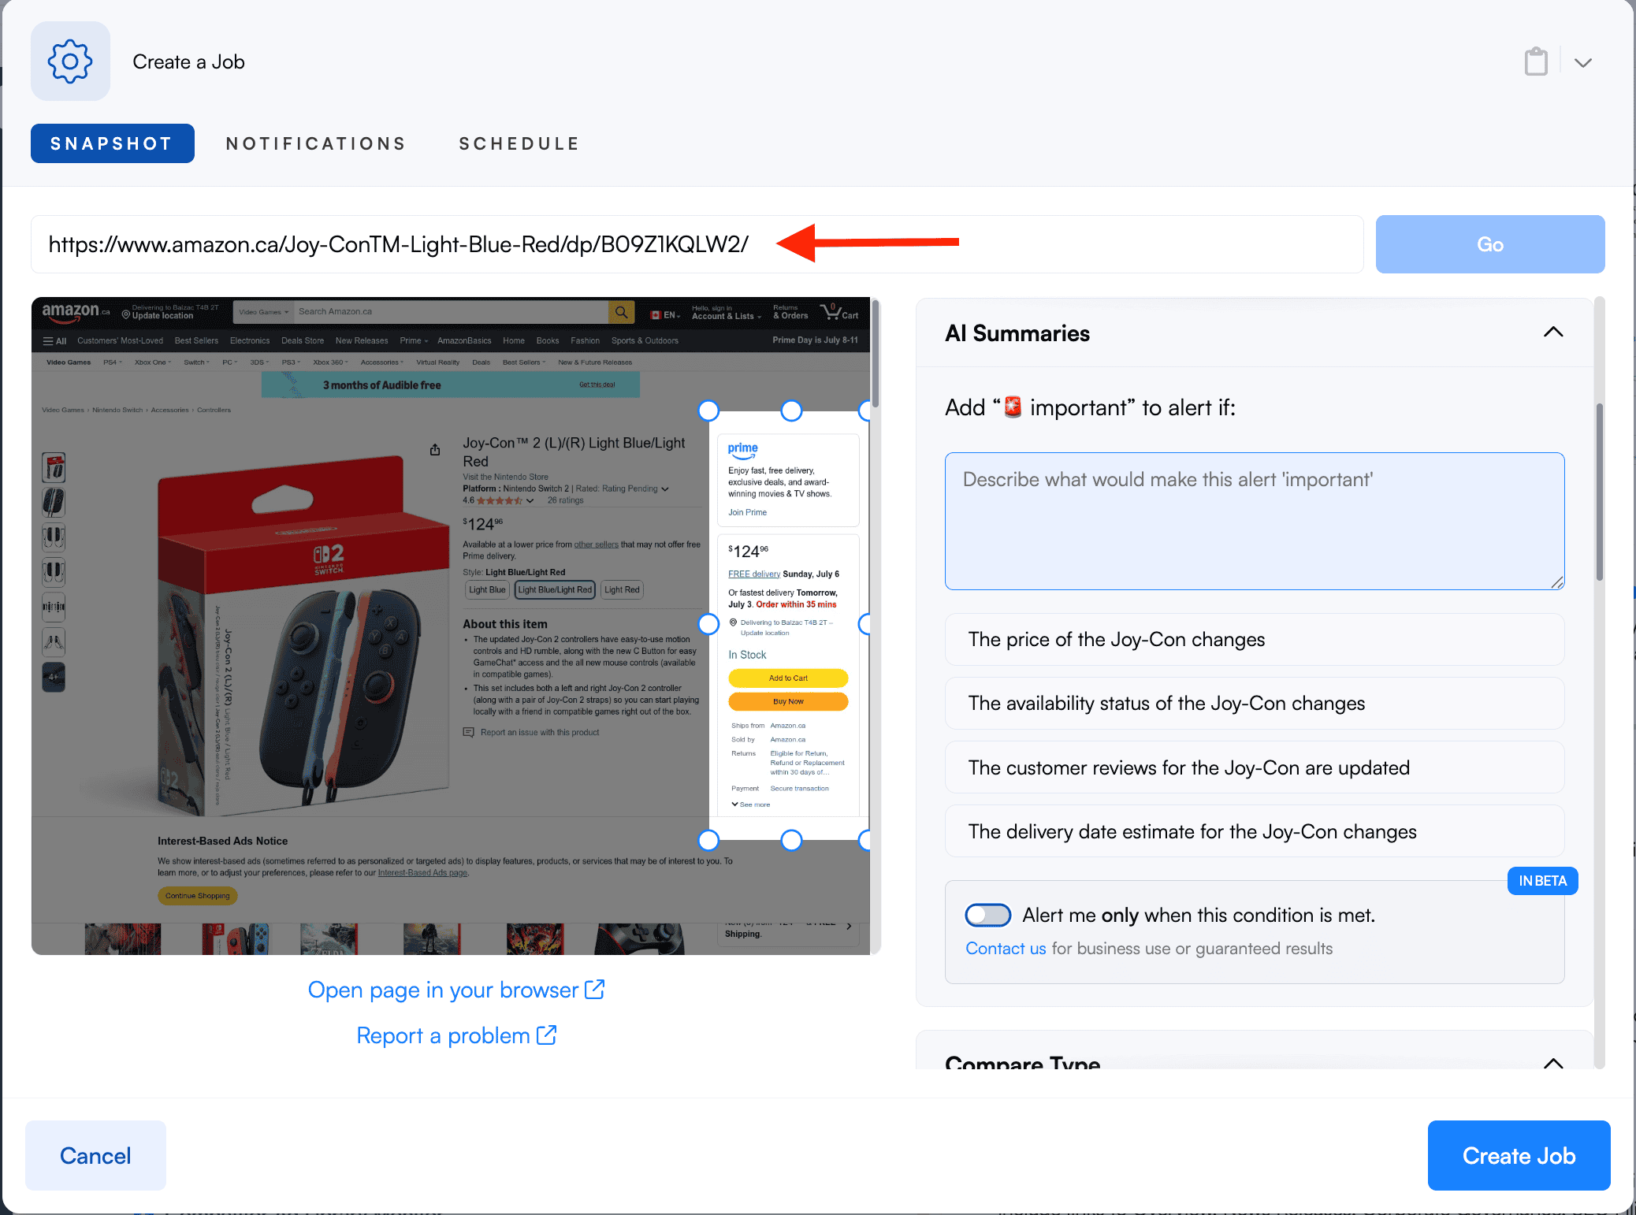Select the 'Light Red' style option
This screenshot has width=1636, height=1215.
622,589
